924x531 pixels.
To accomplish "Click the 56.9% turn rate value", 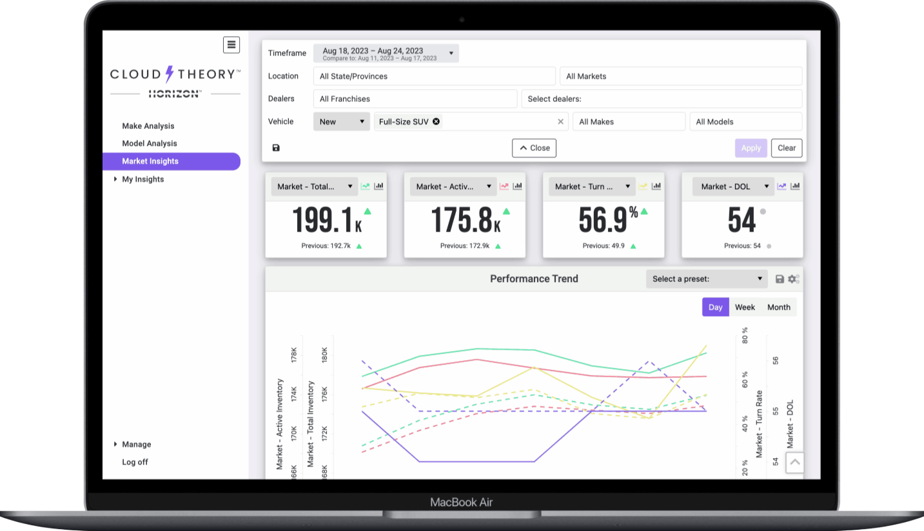I will pyautogui.click(x=608, y=221).
